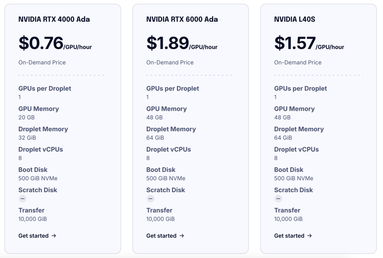Click 48 GB GPU Memory in L40S card
Screen dimensions: 383x258
[282, 117]
